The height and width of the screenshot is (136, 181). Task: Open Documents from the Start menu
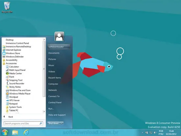coord(54,53)
